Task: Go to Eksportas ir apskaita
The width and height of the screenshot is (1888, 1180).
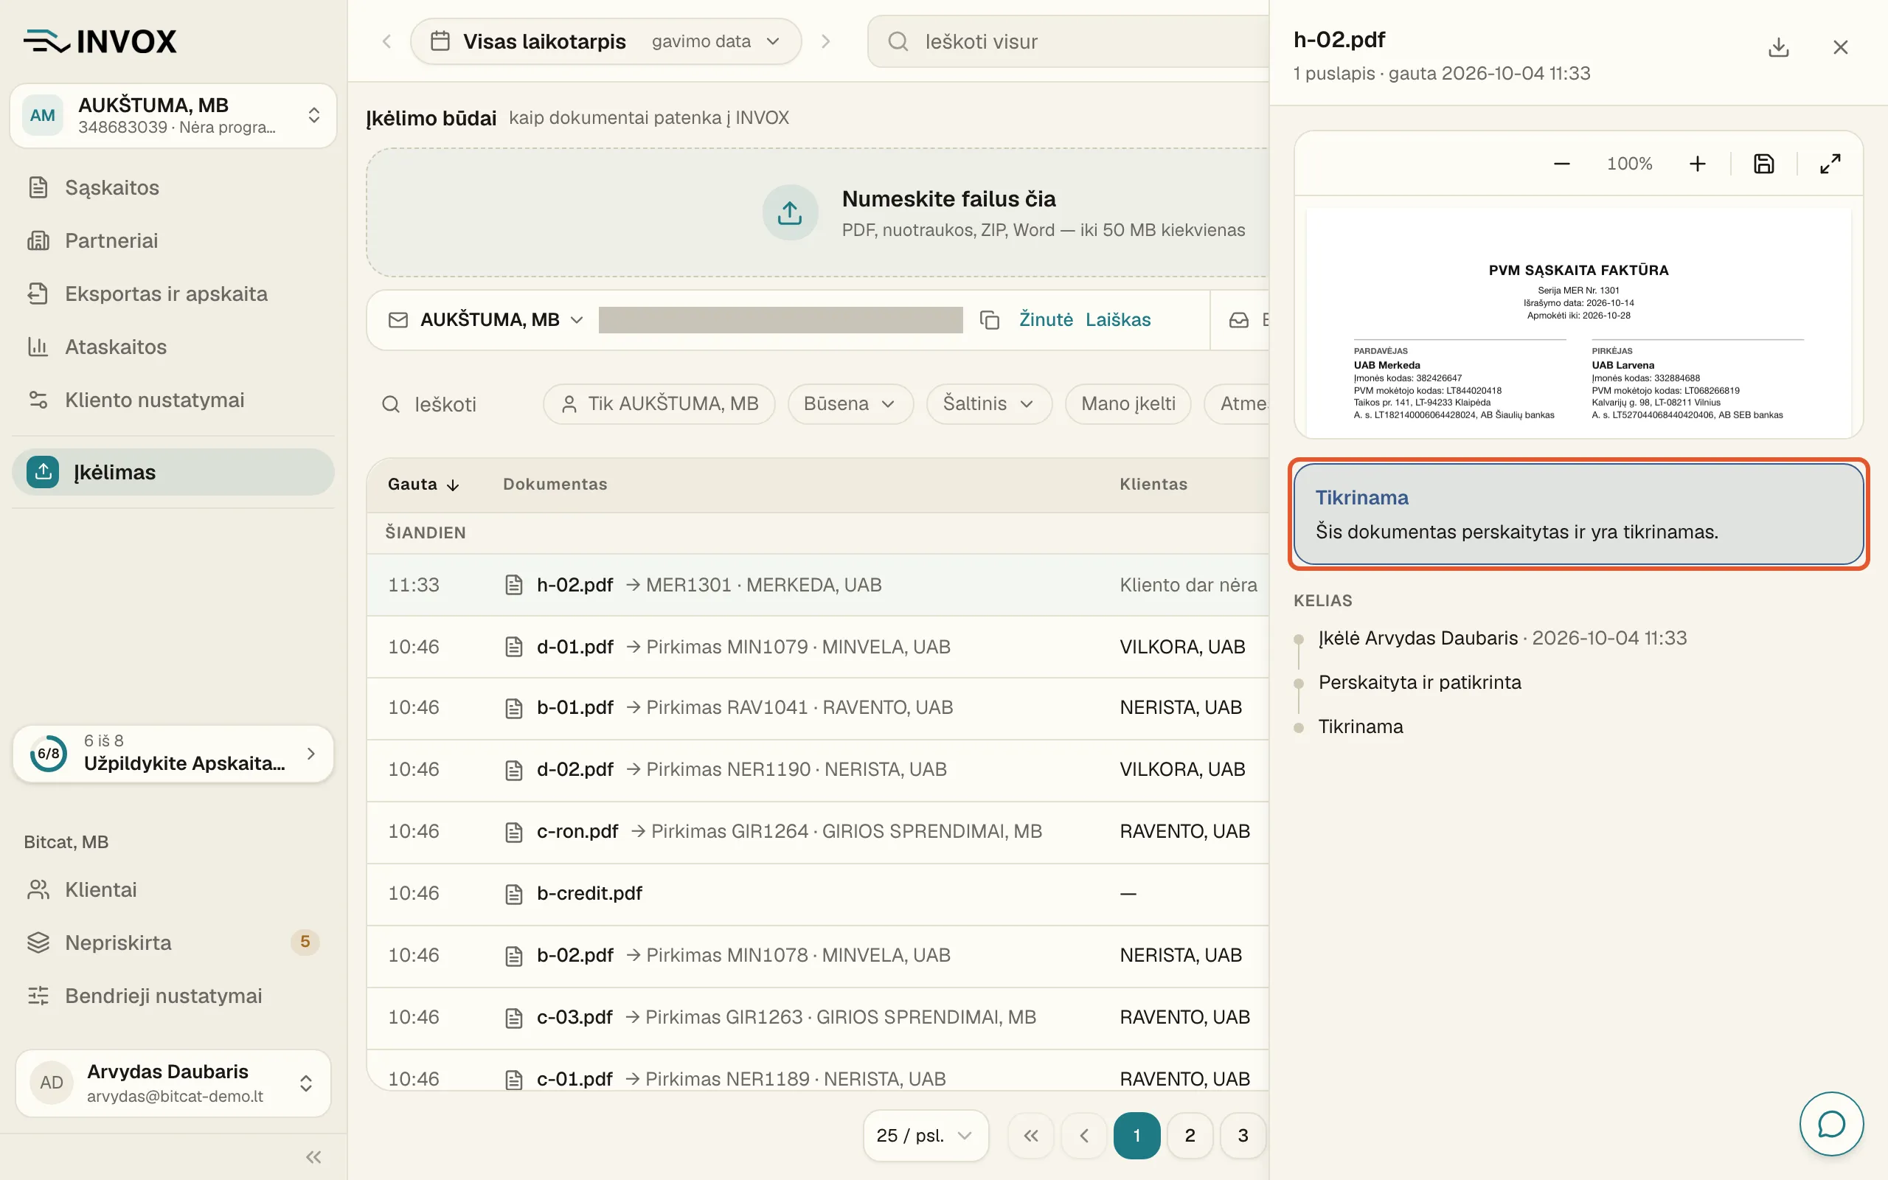Action: point(173,294)
